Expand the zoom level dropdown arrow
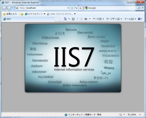Screen dimensions: 146x118 tap(140, 114)
